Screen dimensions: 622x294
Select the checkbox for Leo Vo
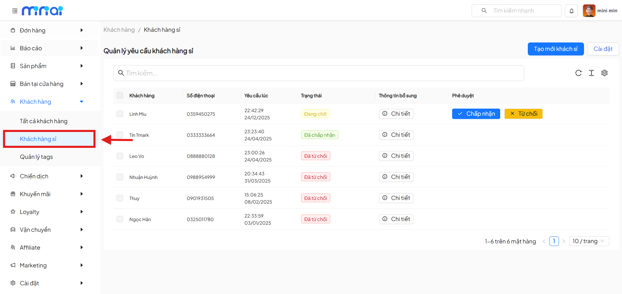[x=120, y=156]
